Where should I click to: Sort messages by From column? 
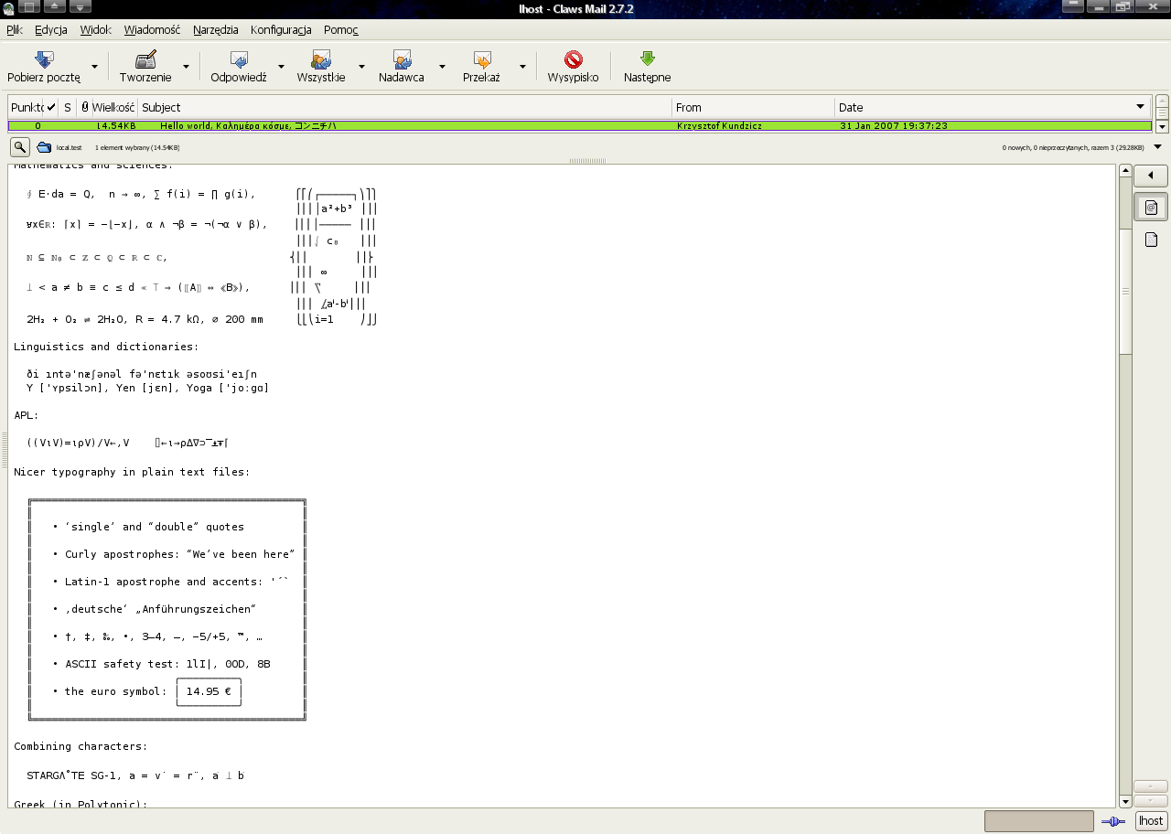(x=754, y=107)
